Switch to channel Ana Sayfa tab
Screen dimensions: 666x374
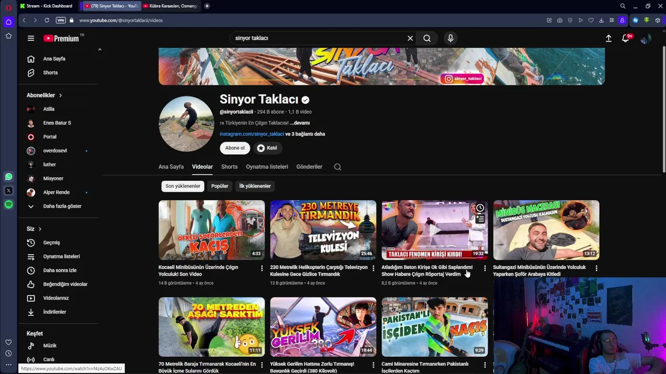[171, 167]
